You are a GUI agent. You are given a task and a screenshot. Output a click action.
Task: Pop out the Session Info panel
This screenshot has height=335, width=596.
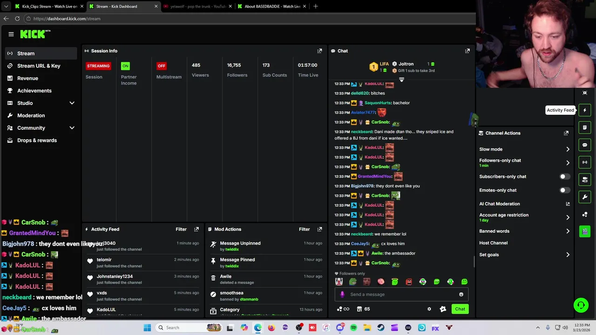[319, 51]
